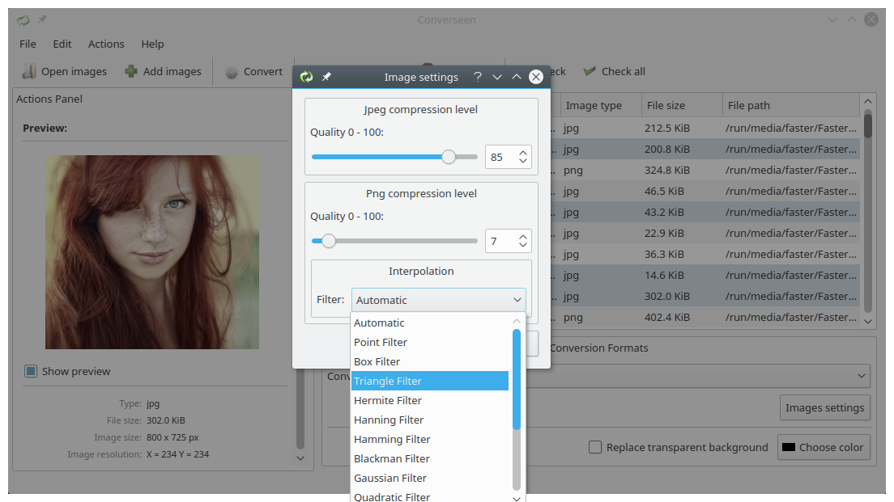Image resolution: width=894 pixels, height=502 pixels.
Task: Click the Images settings button
Action: (824, 407)
